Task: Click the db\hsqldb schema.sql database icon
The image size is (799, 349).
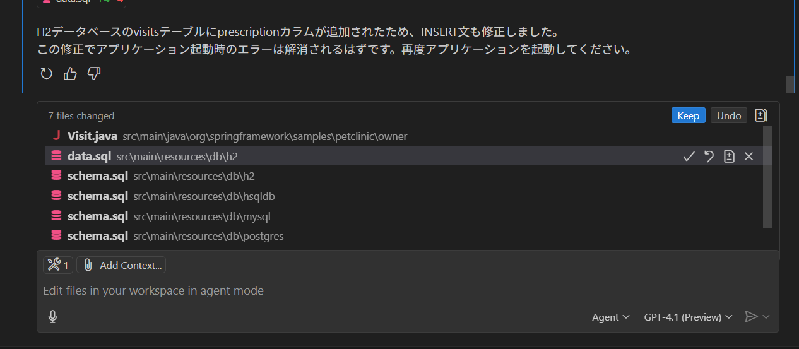Action: point(56,196)
